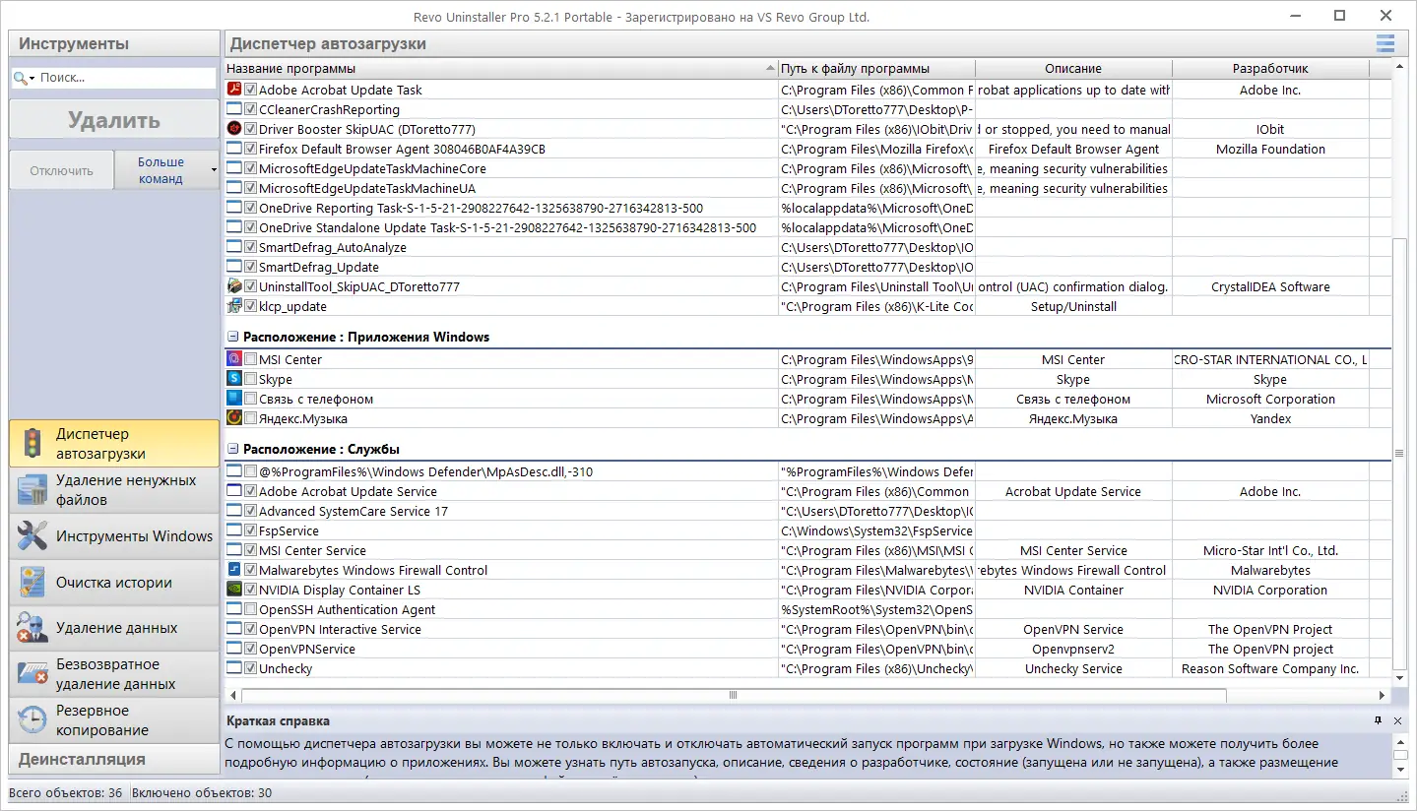Open Безвозвратное удаление данных tool

coord(114,674)
